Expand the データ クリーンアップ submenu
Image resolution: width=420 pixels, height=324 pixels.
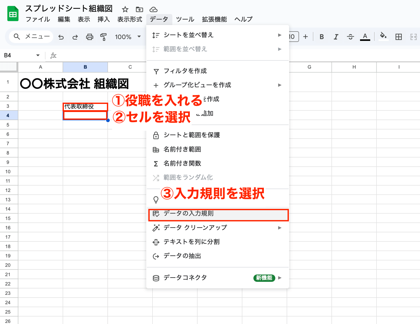click(x=194, y=228)
